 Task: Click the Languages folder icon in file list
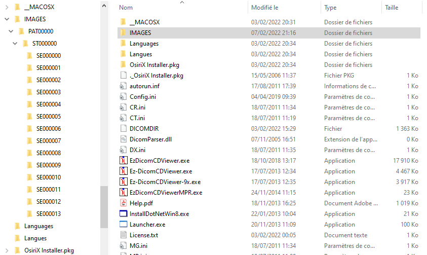coord(123,43)
